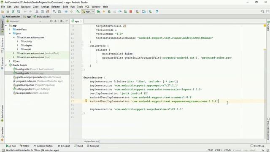The width and height of the screenshot is (270, 152).
Task: Open Project panel gear settings dropdown
Action: tap(62, 21)
